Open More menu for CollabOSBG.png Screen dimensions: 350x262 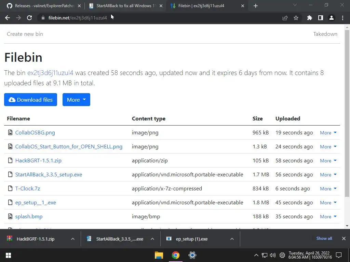point(328,133)
